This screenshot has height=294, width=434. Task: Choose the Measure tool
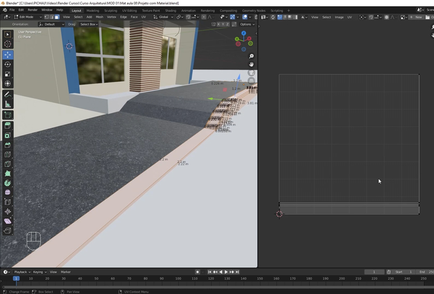click(8, 105)
